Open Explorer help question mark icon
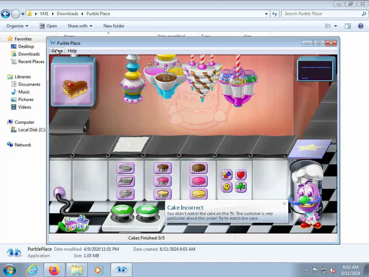The width and height of the screenshot is (369, 277). click(x=360, y=26)
